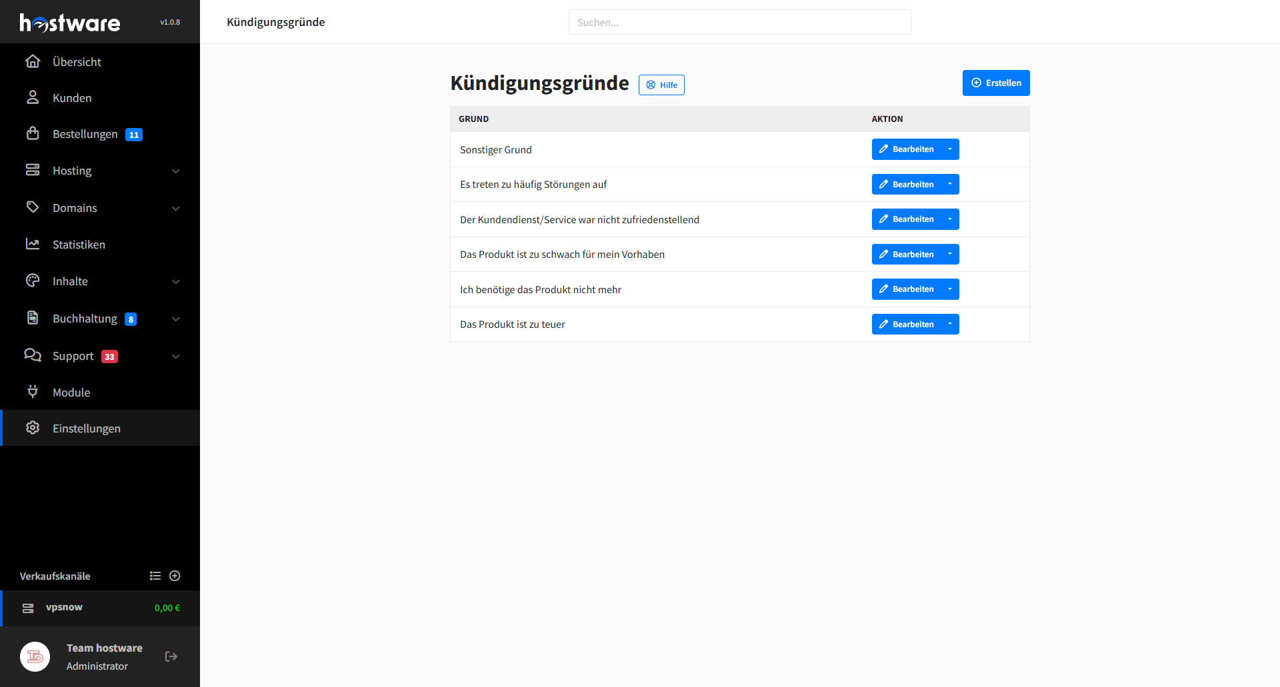This screenshot has width=1280, height=687.
Task: Click the Kunden person icon
Action: point(33,97)
